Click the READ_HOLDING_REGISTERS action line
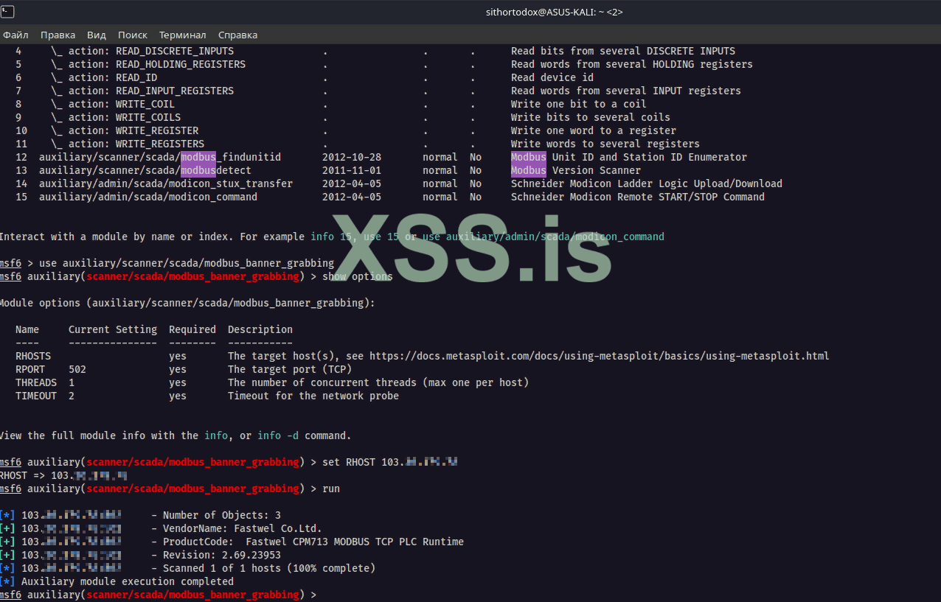 click(384, 64)
